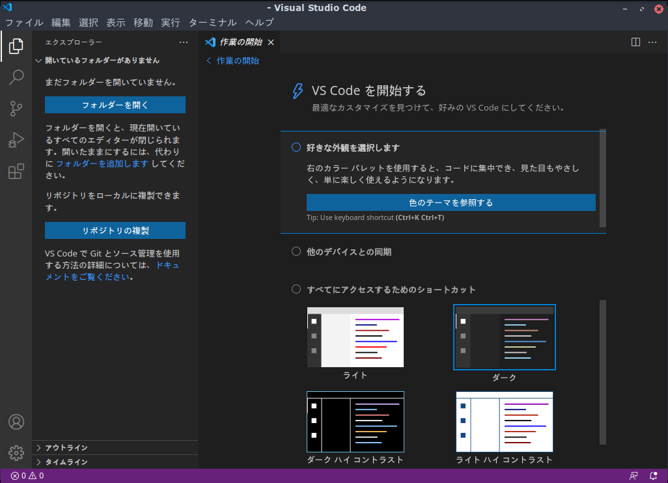The image size is (668, 483).
Task: Choose the ライト ハイ コントラスト theme thumbnail
Action: pos(505,422)
